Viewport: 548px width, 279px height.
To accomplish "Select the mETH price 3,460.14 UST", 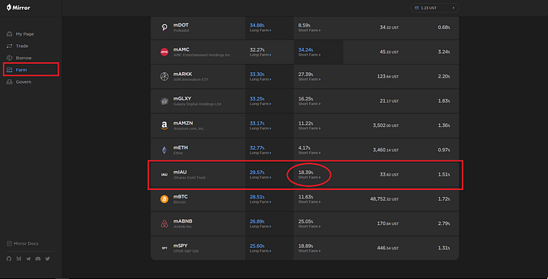I will pyautogui.click(x=385, y=151).
